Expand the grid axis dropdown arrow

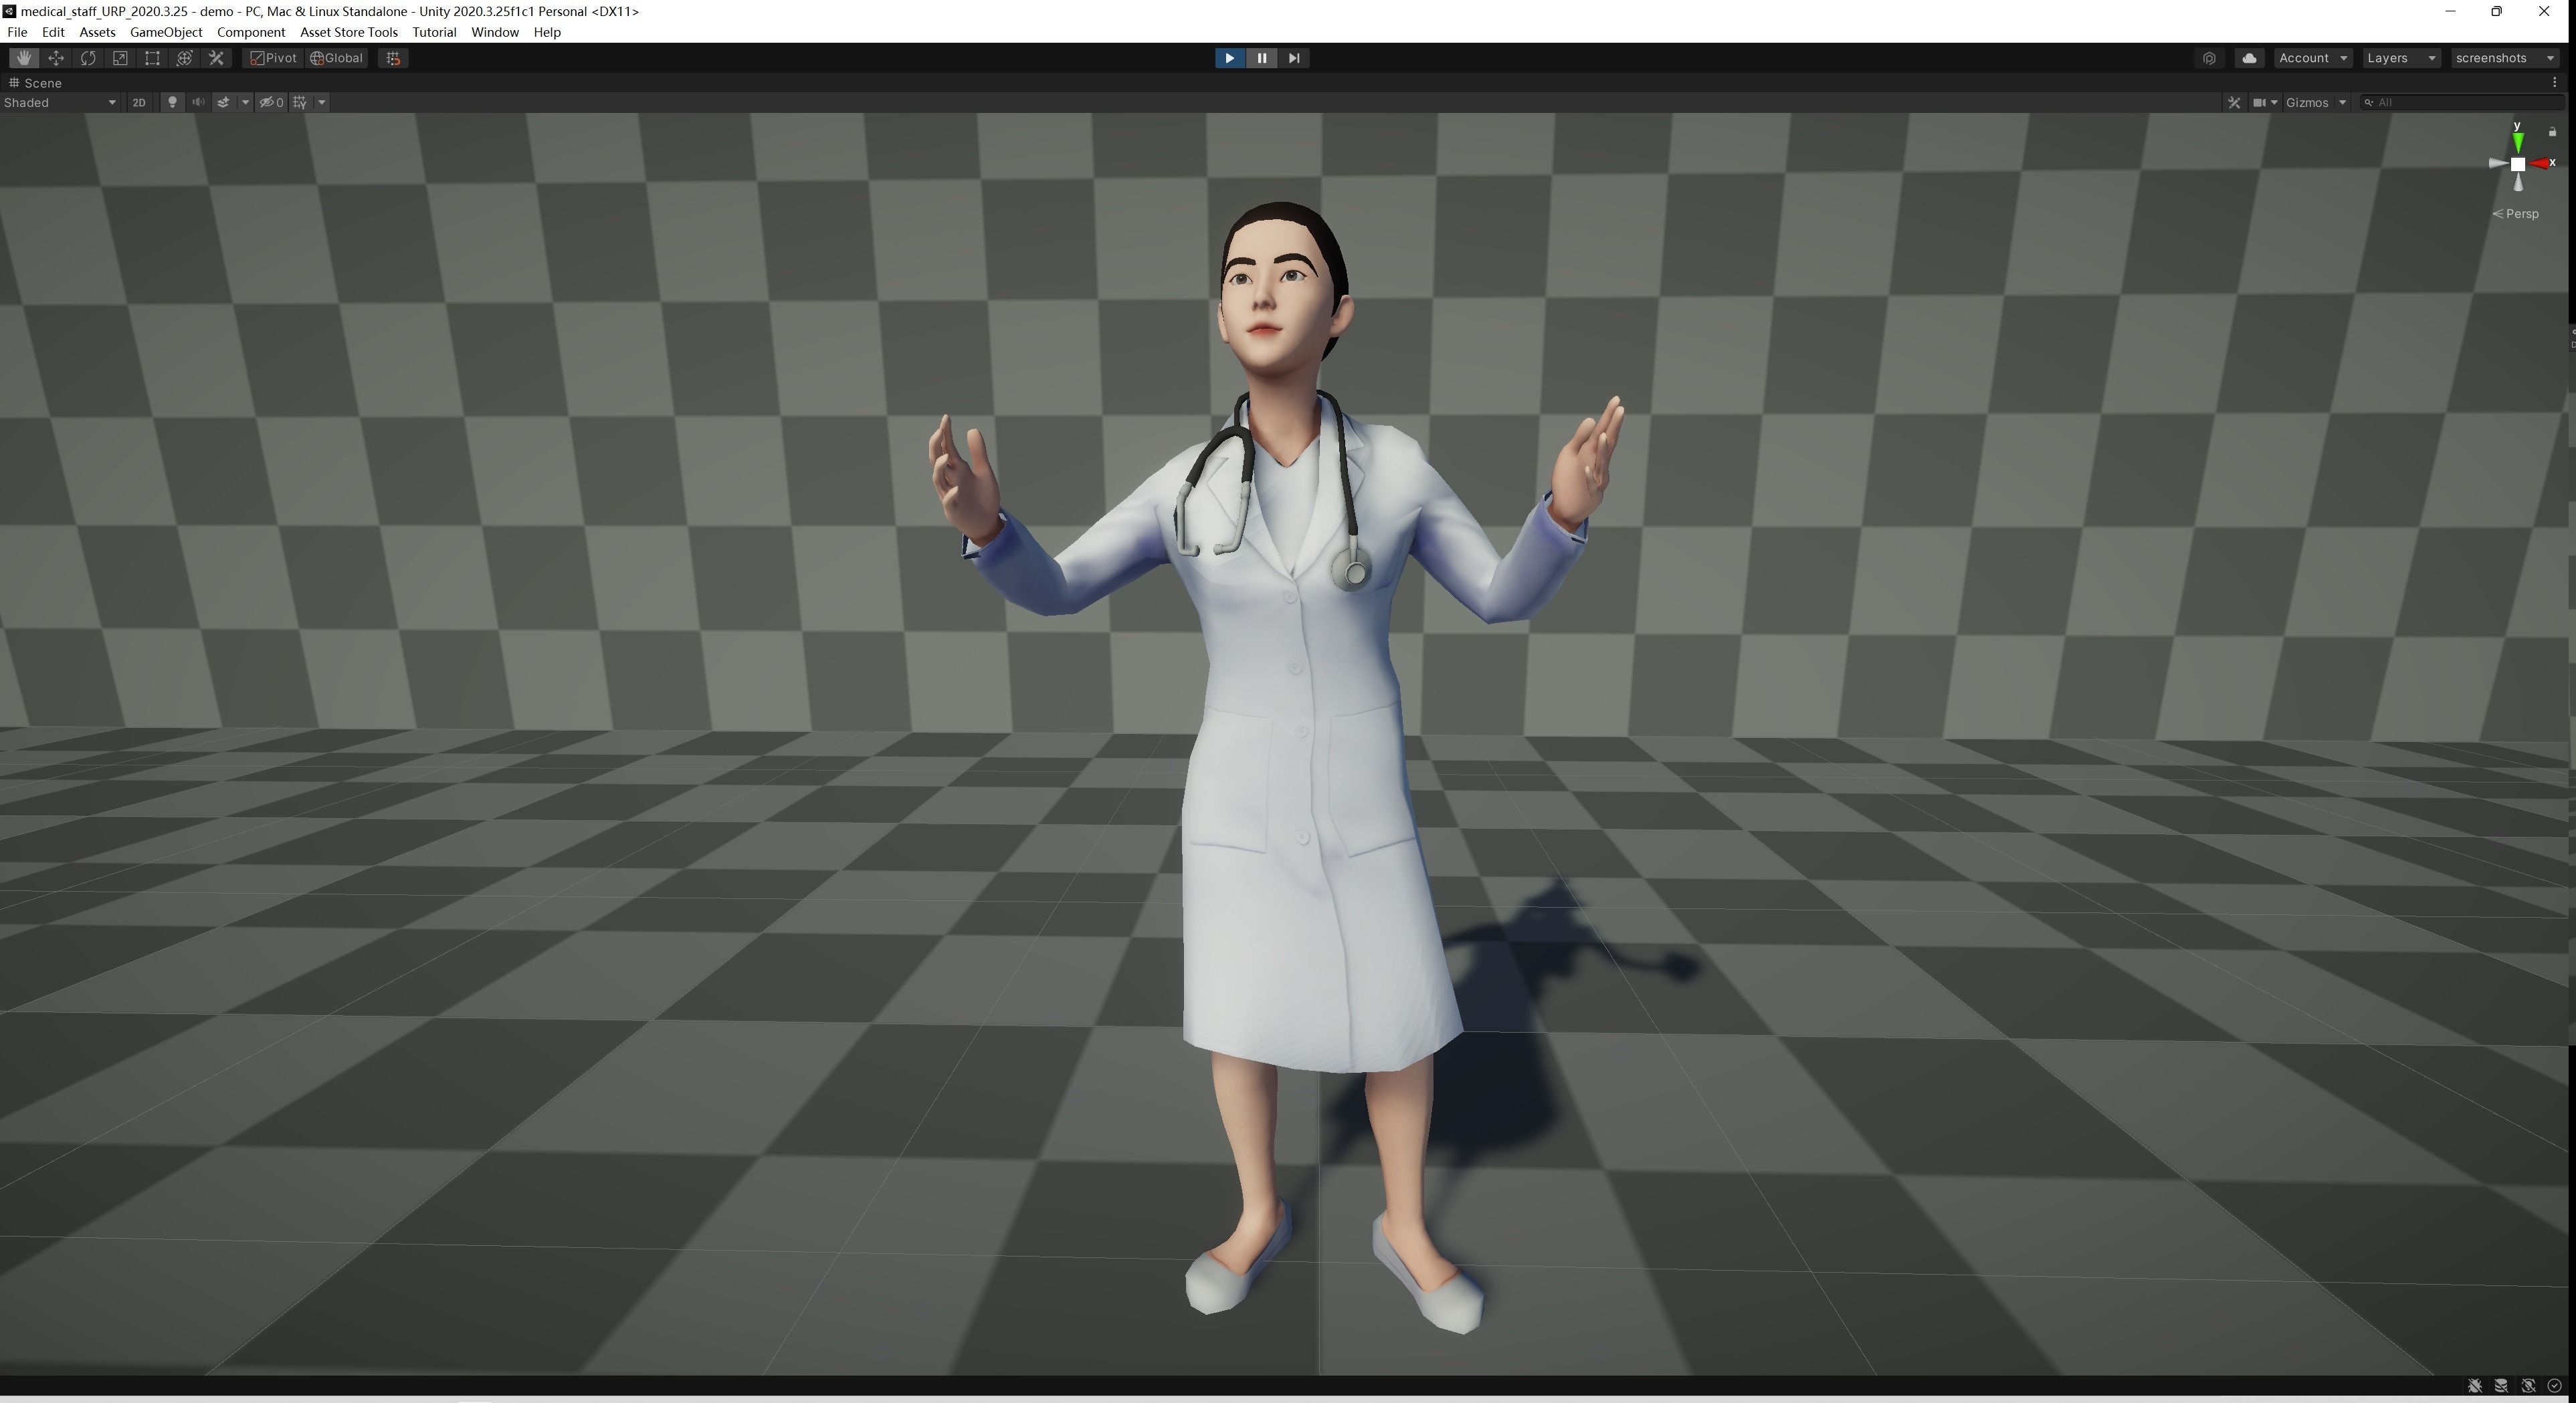(321, 102)
